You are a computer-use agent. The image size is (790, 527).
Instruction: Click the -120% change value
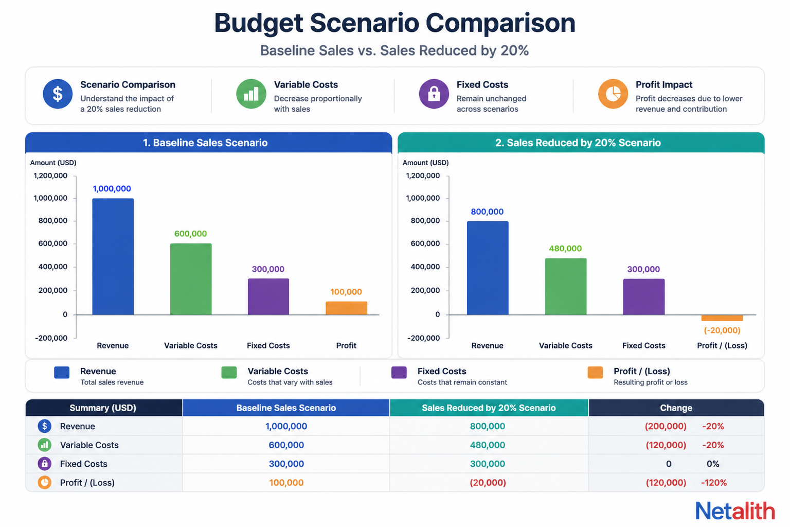pos(714,482)
